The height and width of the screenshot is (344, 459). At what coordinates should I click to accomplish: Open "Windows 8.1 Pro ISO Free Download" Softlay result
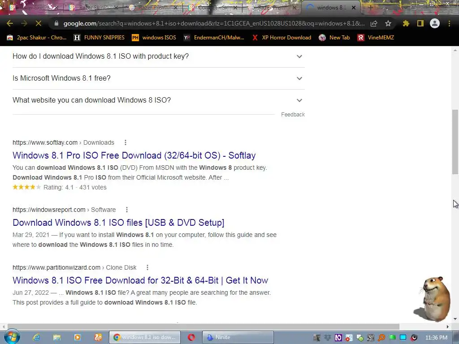click(x=134, y=155)
